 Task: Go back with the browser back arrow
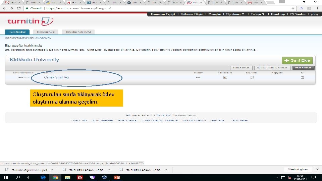[4, 8]
